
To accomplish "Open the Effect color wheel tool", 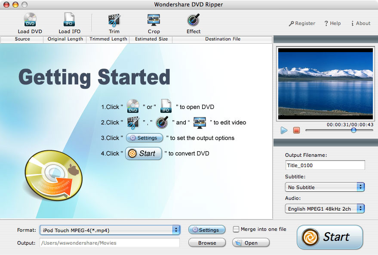I will click(194, 20).
